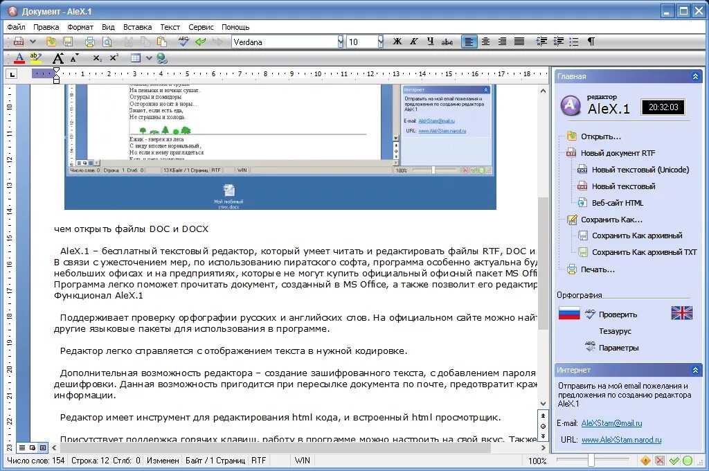This screenshot has width=709, height=471.
Task: Click the zoom slider handle in status bar
Action: coord(591,460)
